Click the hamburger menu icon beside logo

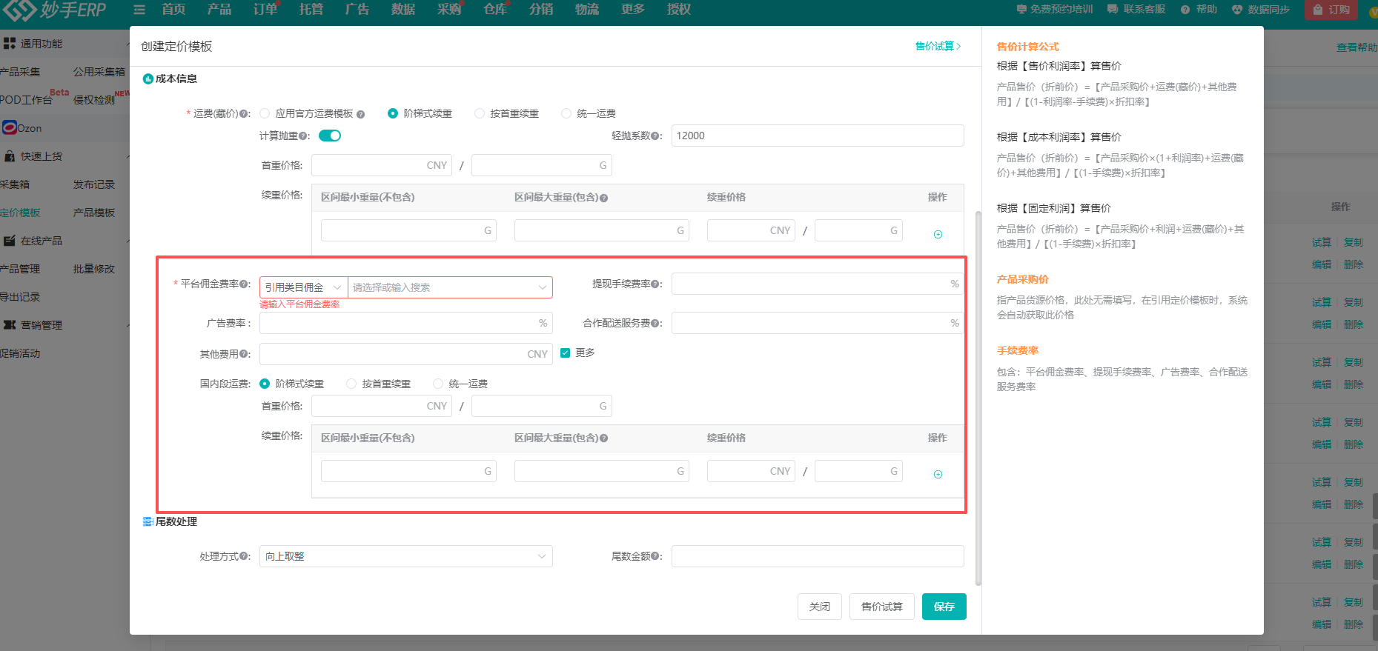click(139, 10)
